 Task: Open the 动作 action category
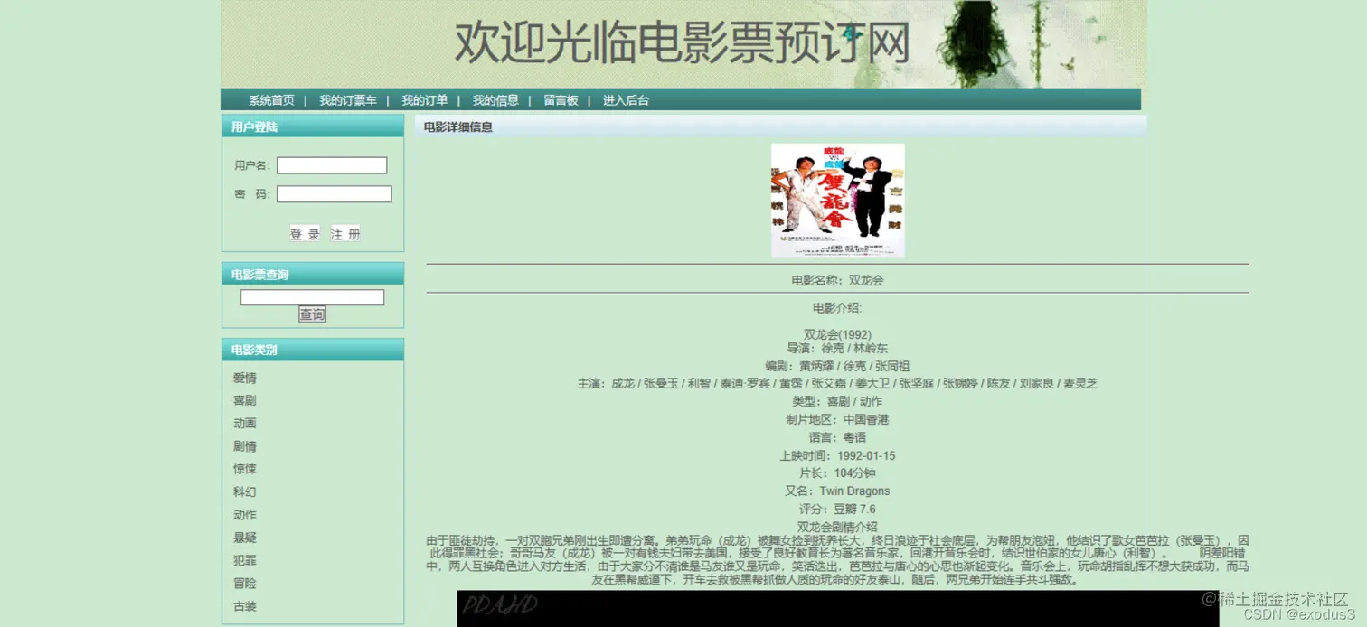[245, 514]
